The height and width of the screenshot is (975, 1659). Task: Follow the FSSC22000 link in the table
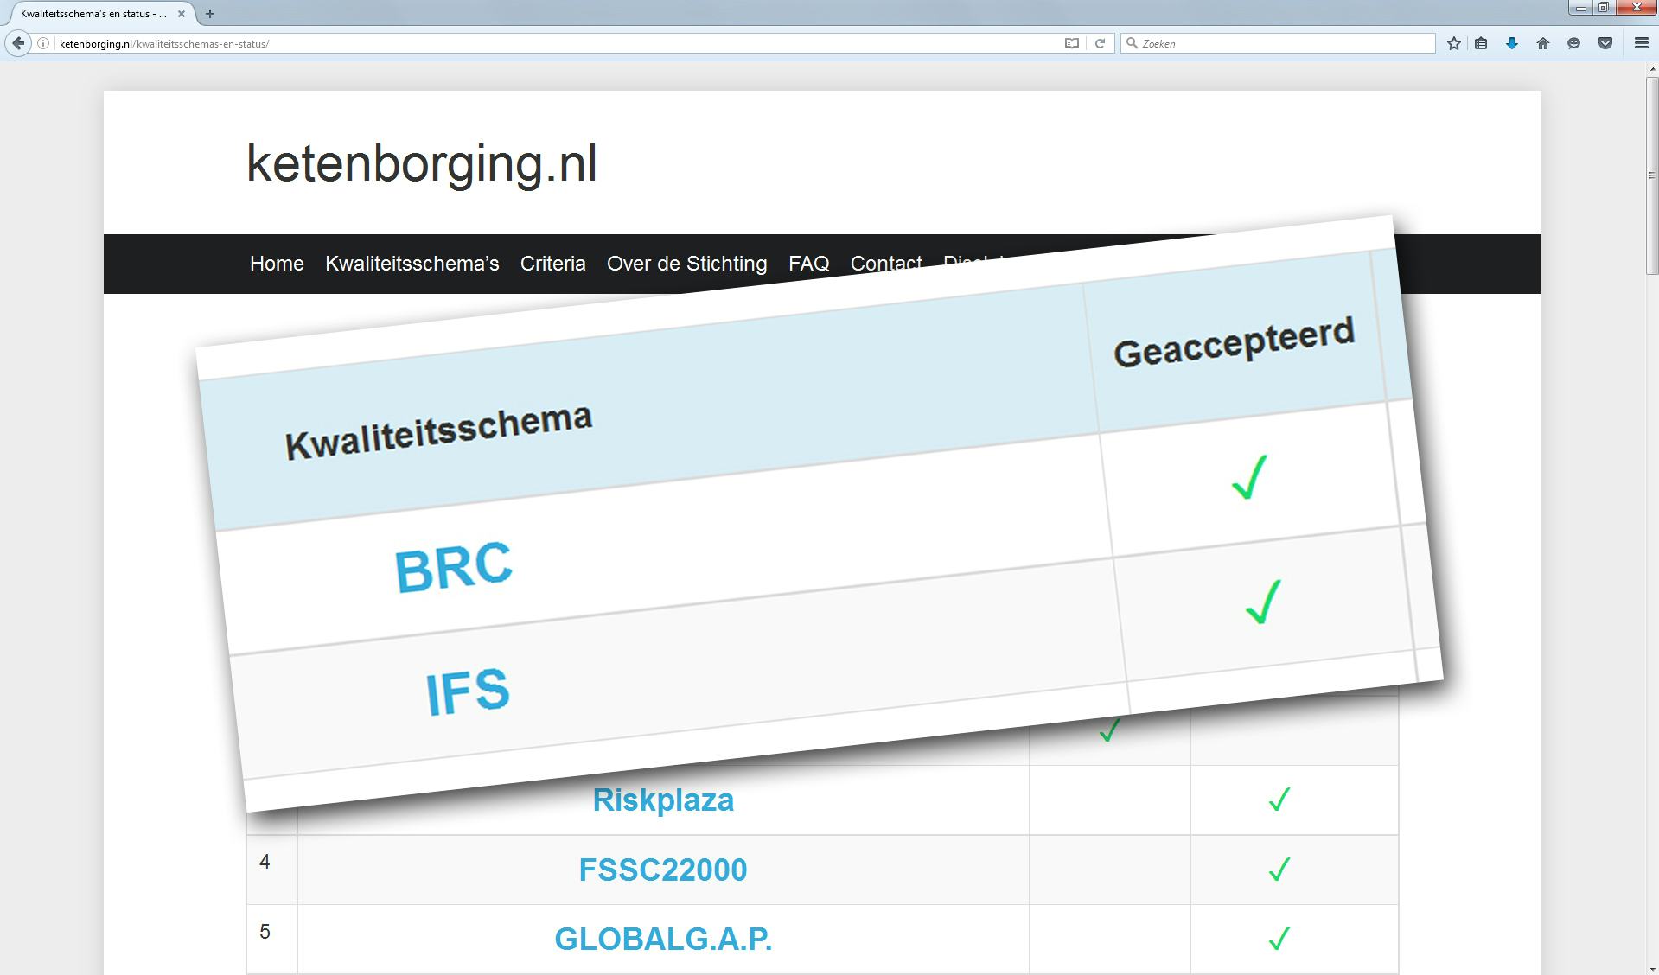pyautogui.click(x=662, y=870)
